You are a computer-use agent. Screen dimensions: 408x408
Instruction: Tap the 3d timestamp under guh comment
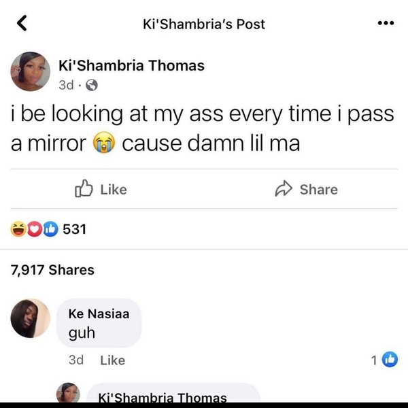pos(76,360)
